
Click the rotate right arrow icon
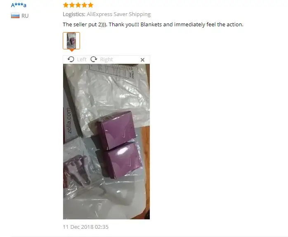[94, 59]
